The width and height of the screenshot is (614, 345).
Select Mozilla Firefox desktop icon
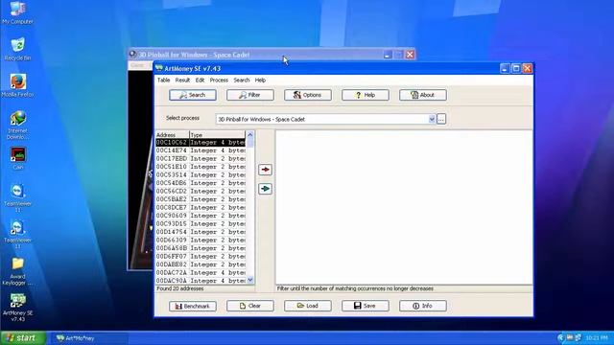pyautogui.click(x=17, y=85)
